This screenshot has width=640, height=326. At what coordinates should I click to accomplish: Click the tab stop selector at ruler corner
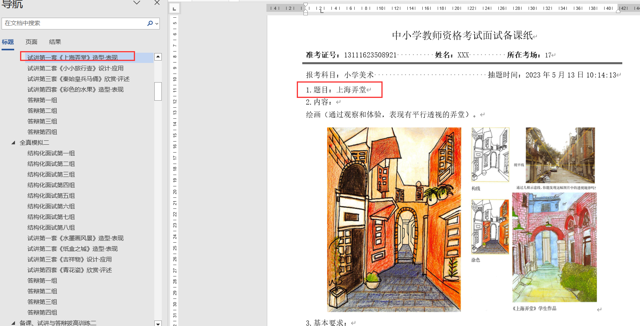pos(174,8)
